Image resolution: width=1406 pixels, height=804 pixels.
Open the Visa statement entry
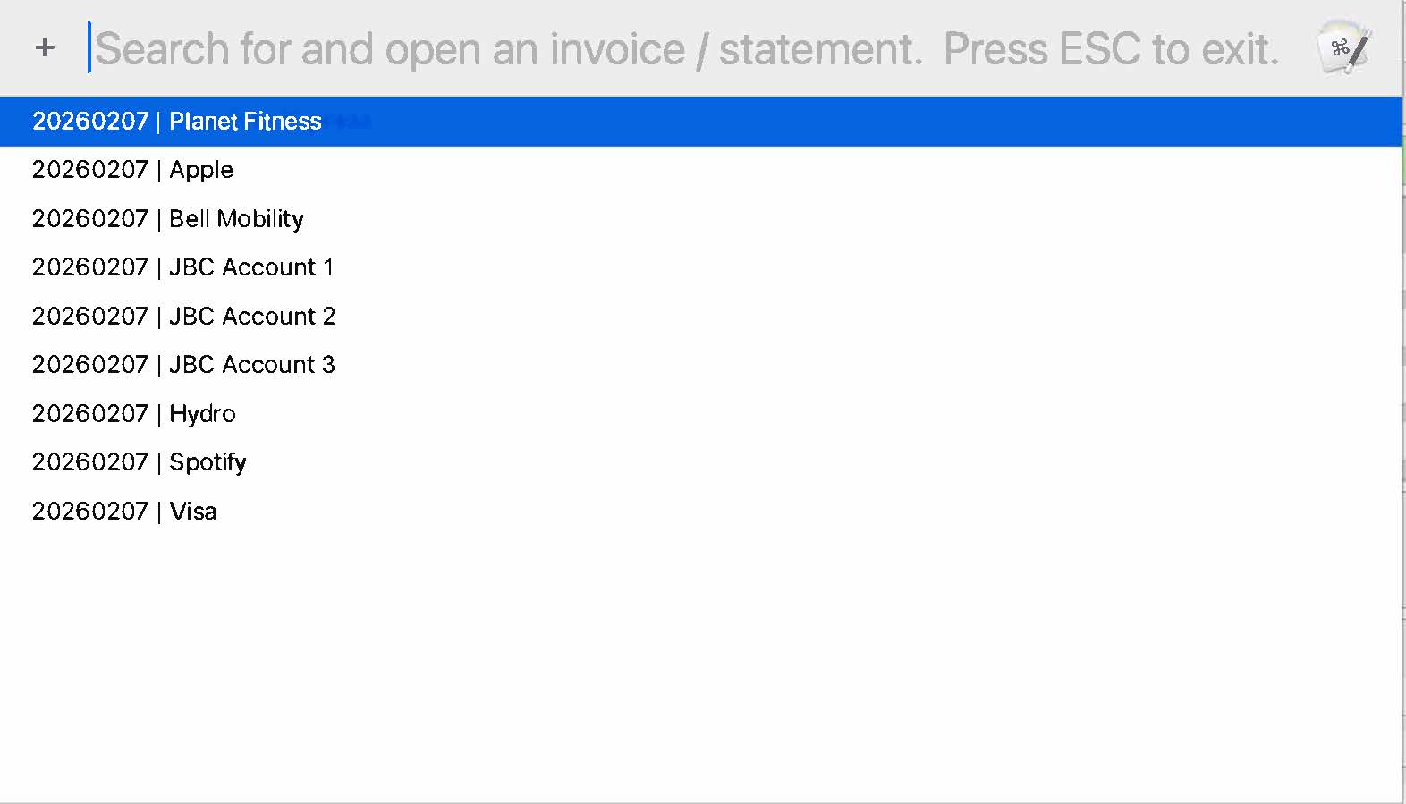(x=124, y=512)
